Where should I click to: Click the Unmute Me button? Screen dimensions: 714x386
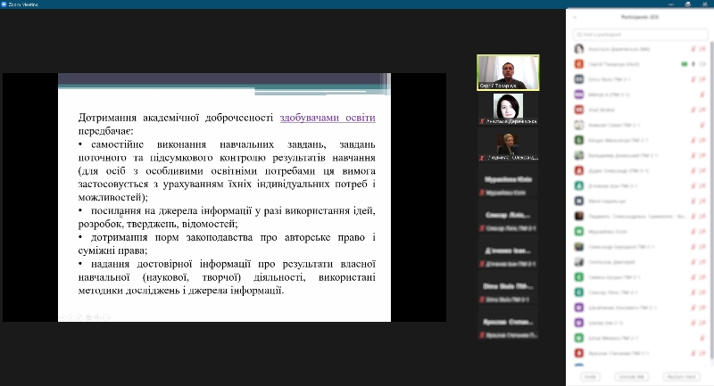[x=631, y=377]
